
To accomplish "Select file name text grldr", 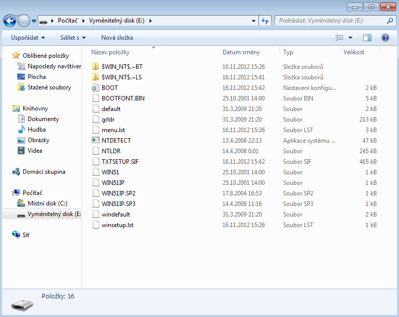I will [x=108, y=120].
